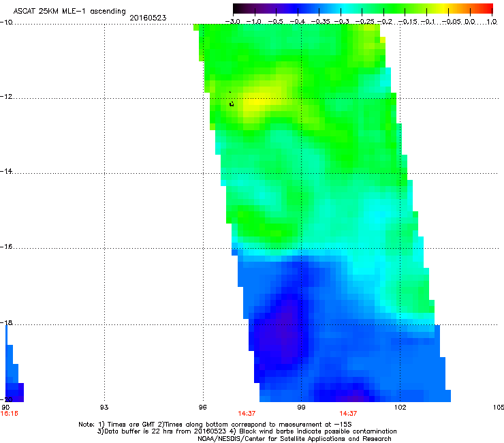Click the date label 20160523 under title
Screen dimensions: 504x443
148,18
